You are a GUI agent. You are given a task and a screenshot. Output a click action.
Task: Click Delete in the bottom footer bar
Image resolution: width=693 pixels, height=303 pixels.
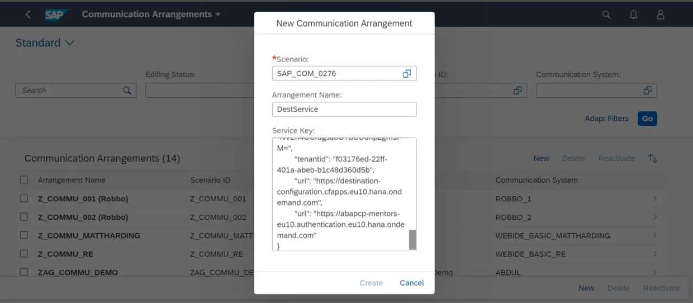(x=619, y=288)
